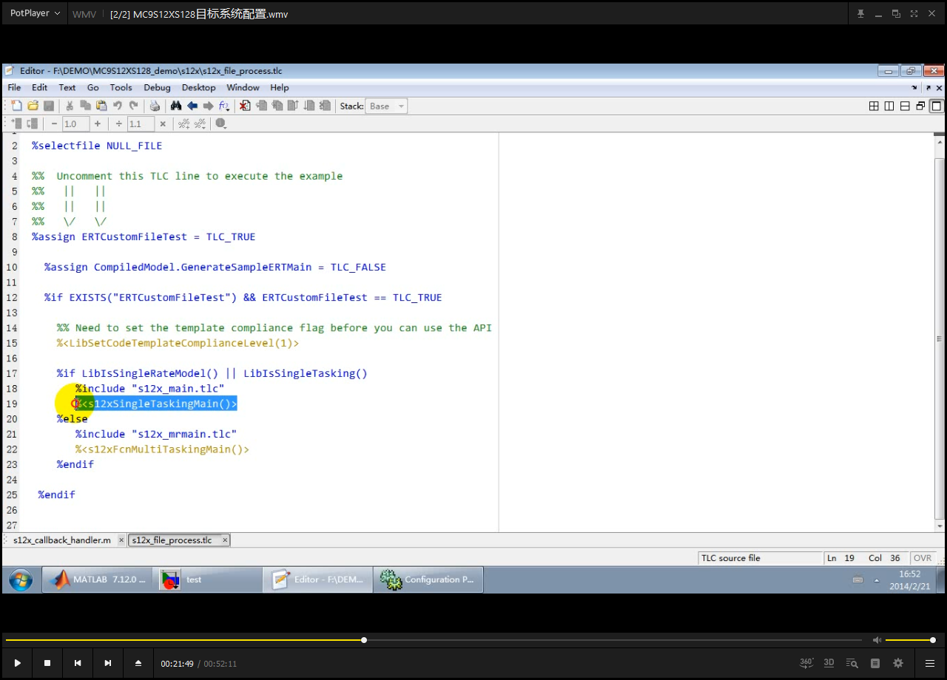Open file with PotPlayer eject button
The image size is (947, 680).
click(x=138, y=664)
